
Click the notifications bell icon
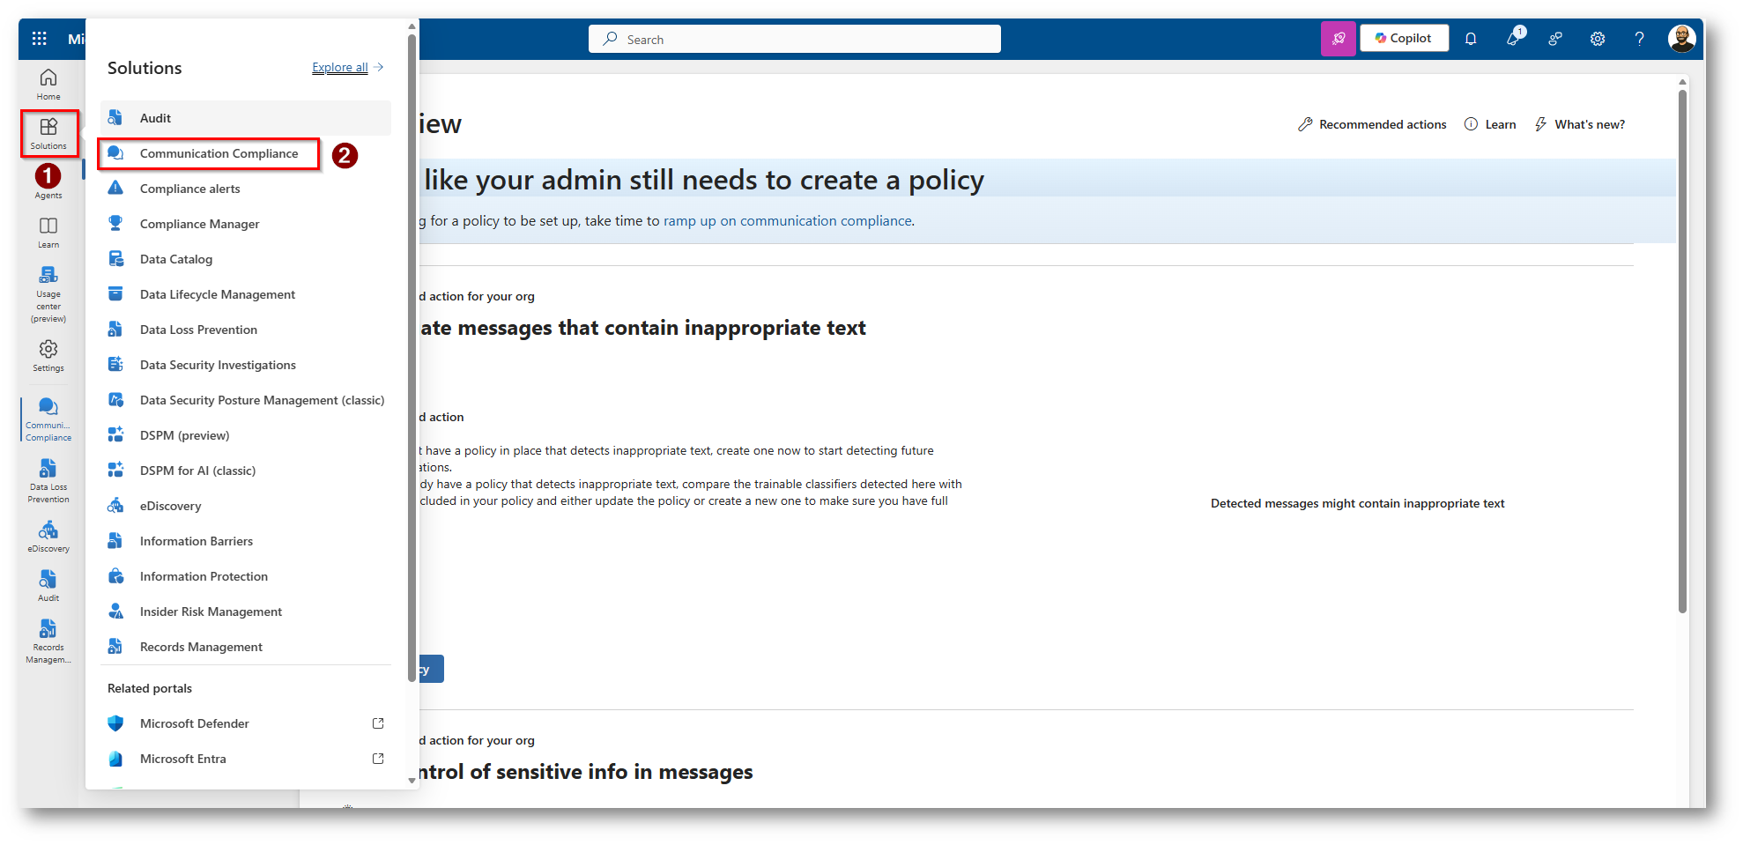[1471, 39]
